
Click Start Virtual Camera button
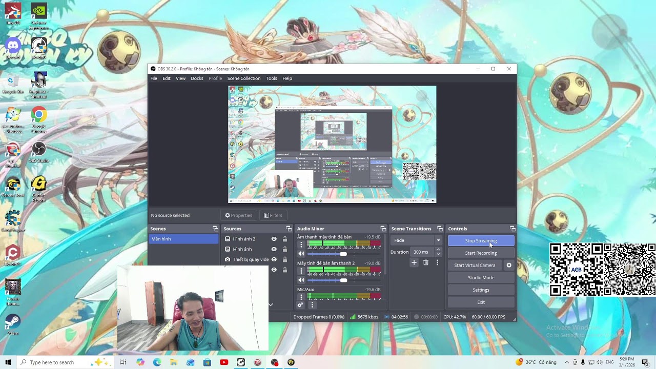[x=475, y=265]
